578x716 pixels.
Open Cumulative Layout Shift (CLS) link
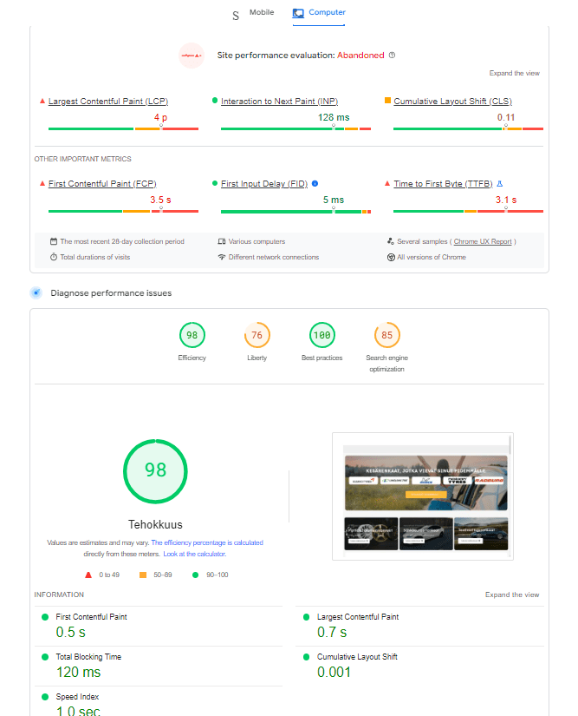click(x=452, y=102)
